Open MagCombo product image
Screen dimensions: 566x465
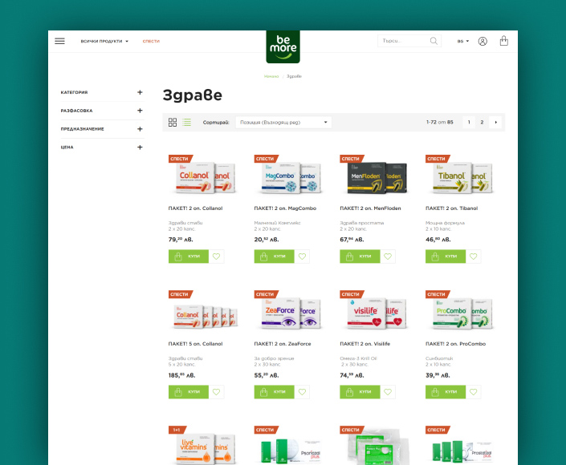pos(291,177)
